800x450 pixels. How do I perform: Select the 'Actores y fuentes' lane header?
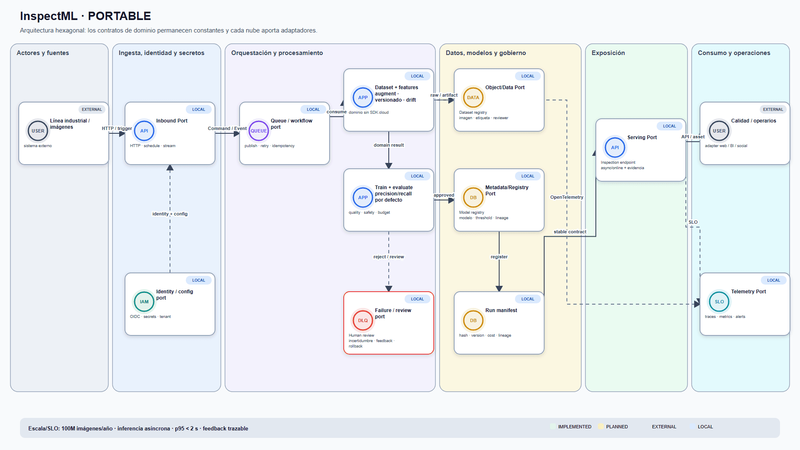pos(43,53)
